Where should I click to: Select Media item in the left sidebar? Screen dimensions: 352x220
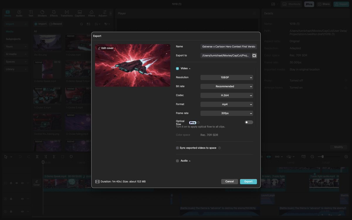[x=10, y=31]
